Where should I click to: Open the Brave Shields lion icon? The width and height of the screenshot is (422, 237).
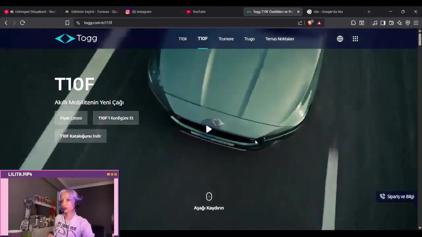coord(310,23)
